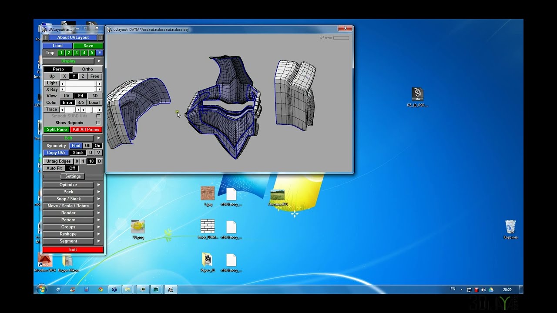Expand the Snap / Stack panel arrow
557x313 pixels.
tap(99, 199)
